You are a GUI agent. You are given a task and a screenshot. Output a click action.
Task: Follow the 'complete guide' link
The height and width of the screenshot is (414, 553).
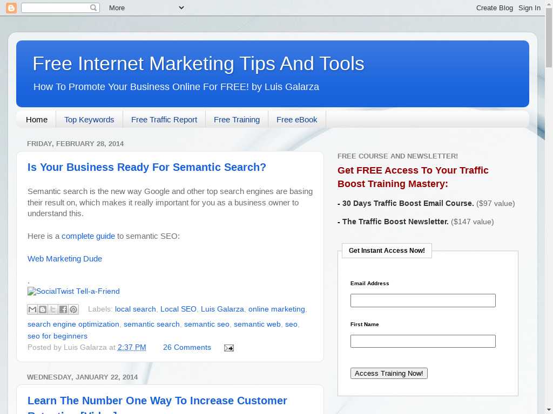point(88,236)
